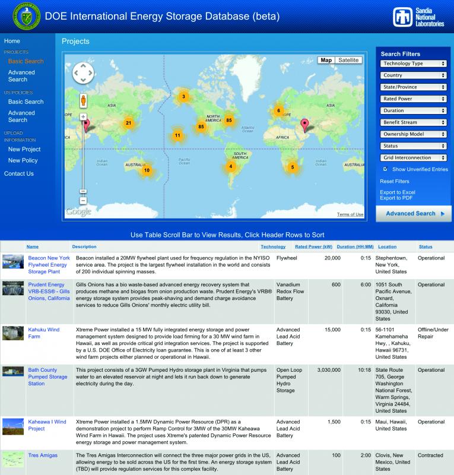Open the cluster marker labeled 3
The image size is (454, 475).
point(183,97)
